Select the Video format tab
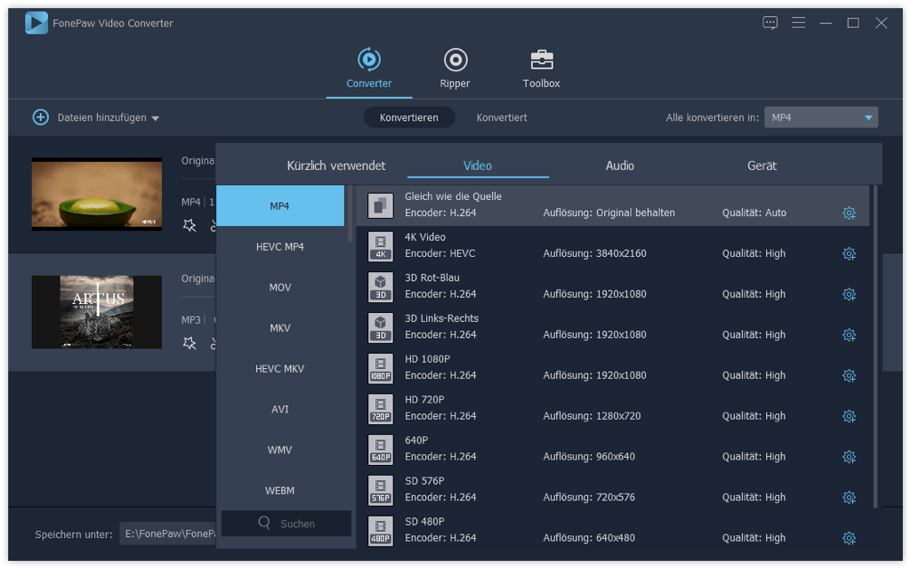The width and height of the screenshot is (911, 569). point(478,165)
